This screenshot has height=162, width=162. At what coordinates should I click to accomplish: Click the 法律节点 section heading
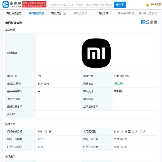coord(10,124)
